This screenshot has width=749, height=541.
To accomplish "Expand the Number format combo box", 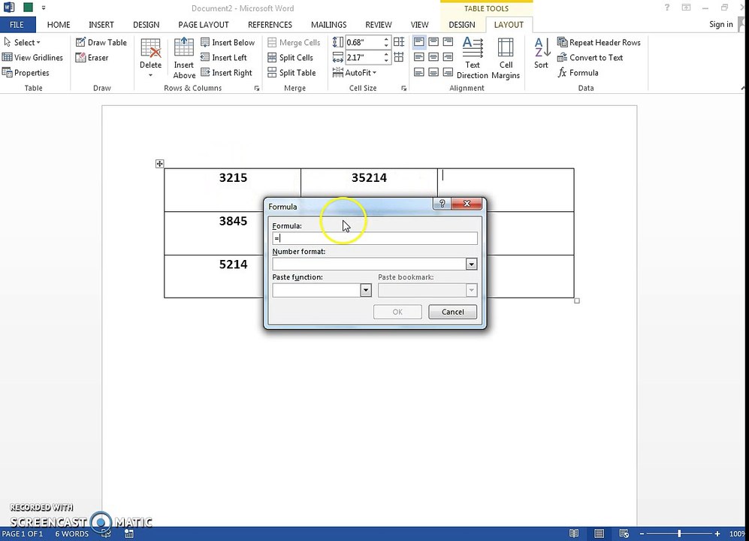I will pyautogui.click(x=472, y=264).
